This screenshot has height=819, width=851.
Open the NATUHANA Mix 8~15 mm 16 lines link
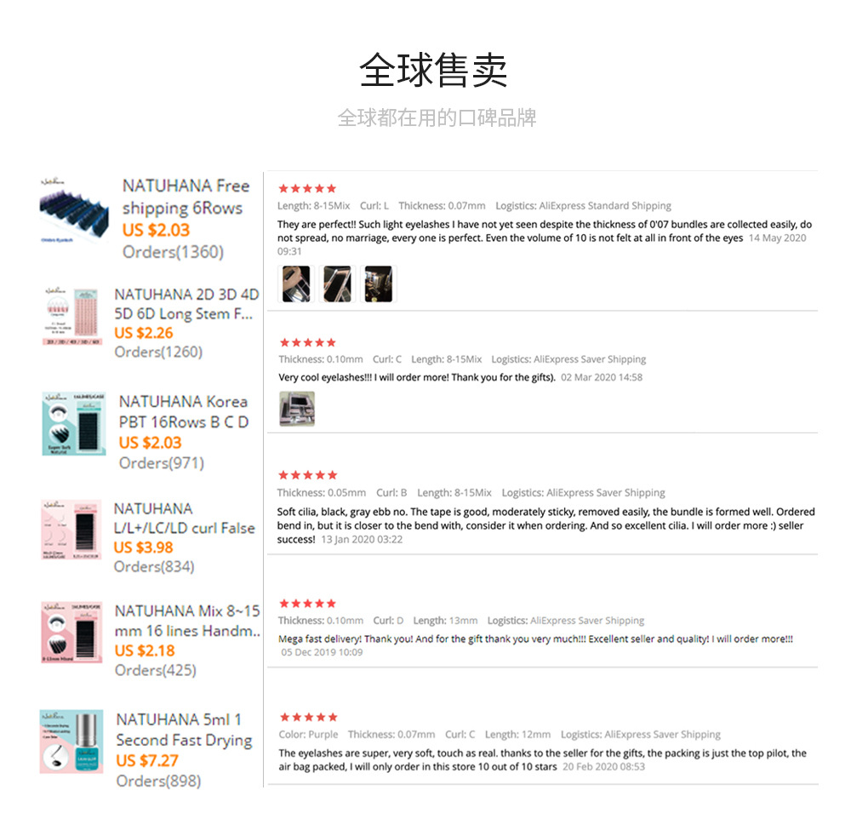pyautogui.click(x=188, y=621)
